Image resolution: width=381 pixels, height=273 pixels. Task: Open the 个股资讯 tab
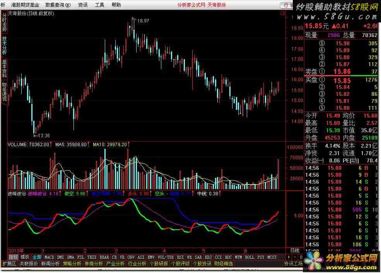(x=202, y=264)
